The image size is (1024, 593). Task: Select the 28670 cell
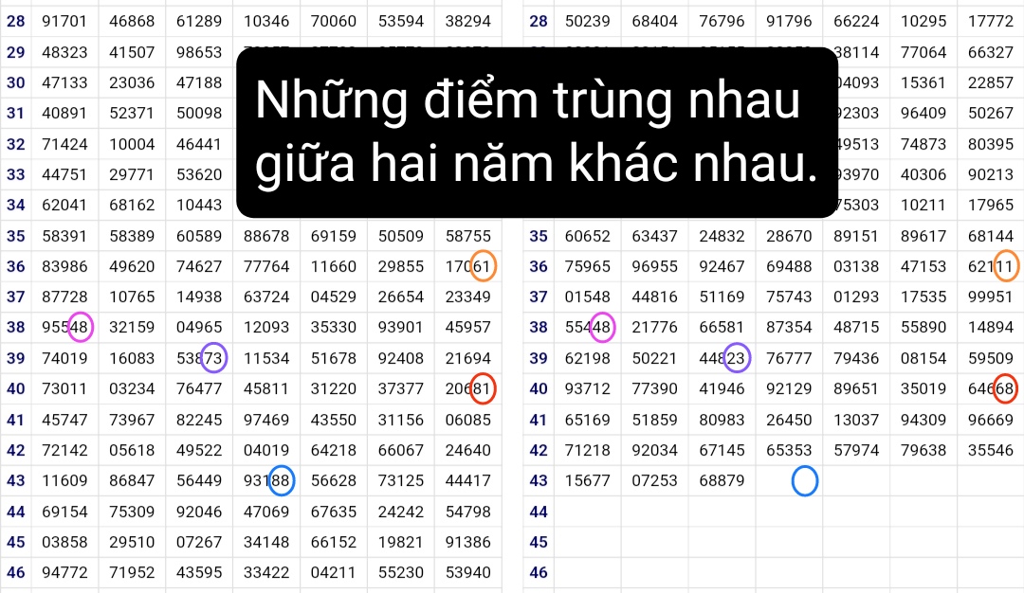click(789, 236)
